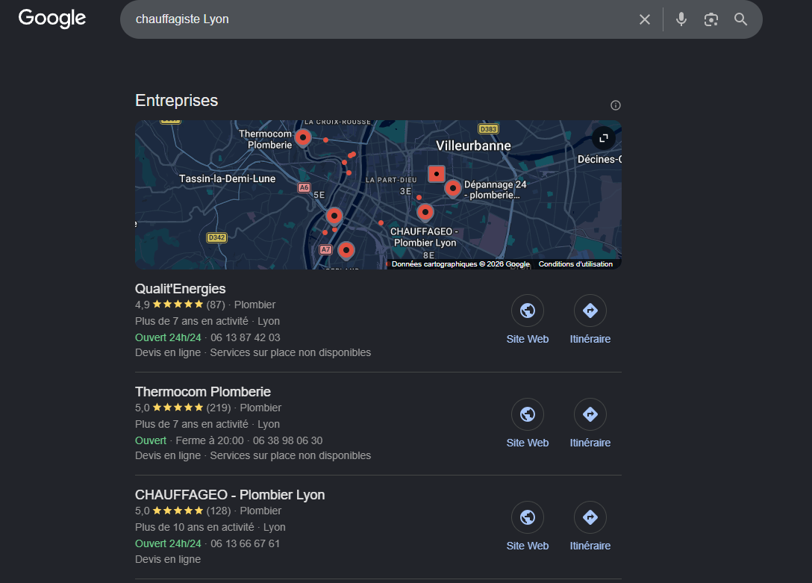The image size is (812, 583).
Task: Click the (128) review count for CHAUFFAGEO
Action: tap(219, 511)
